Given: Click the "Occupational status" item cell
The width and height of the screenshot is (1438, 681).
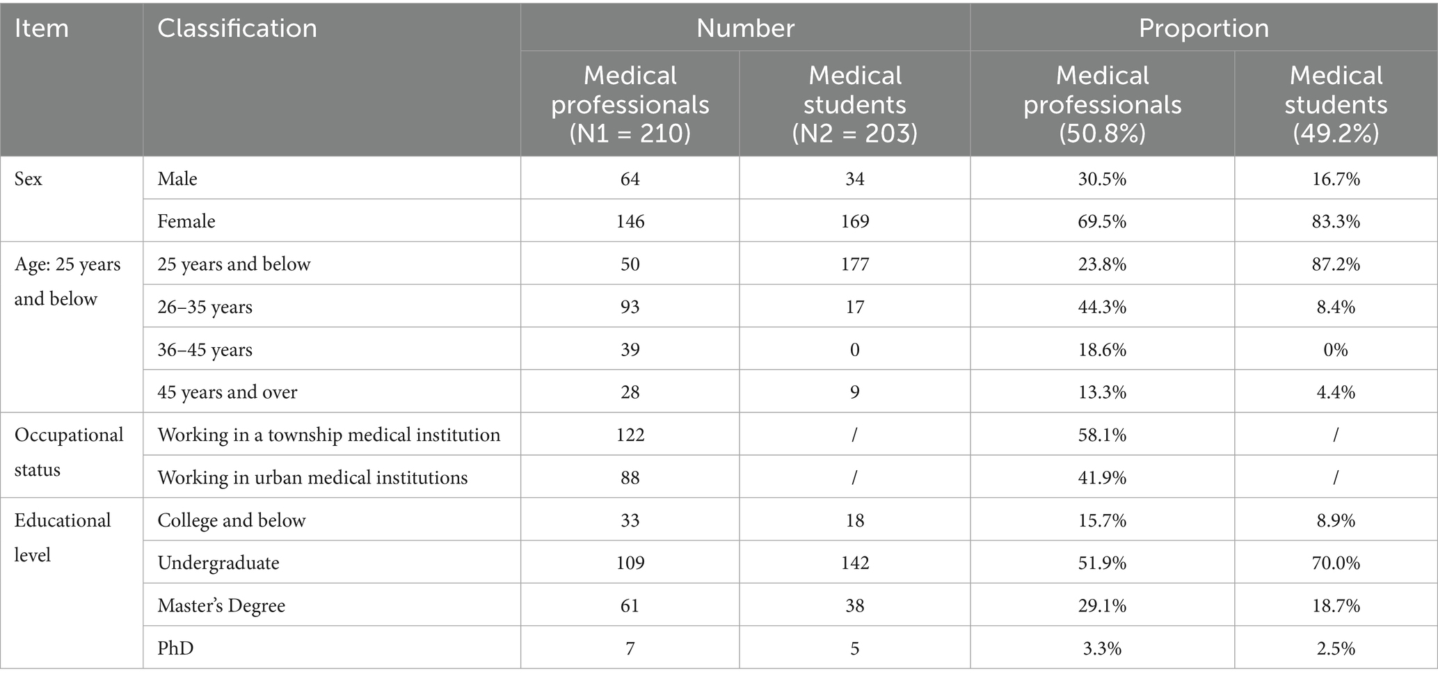Looking at the screenshot, I should 69,452.
